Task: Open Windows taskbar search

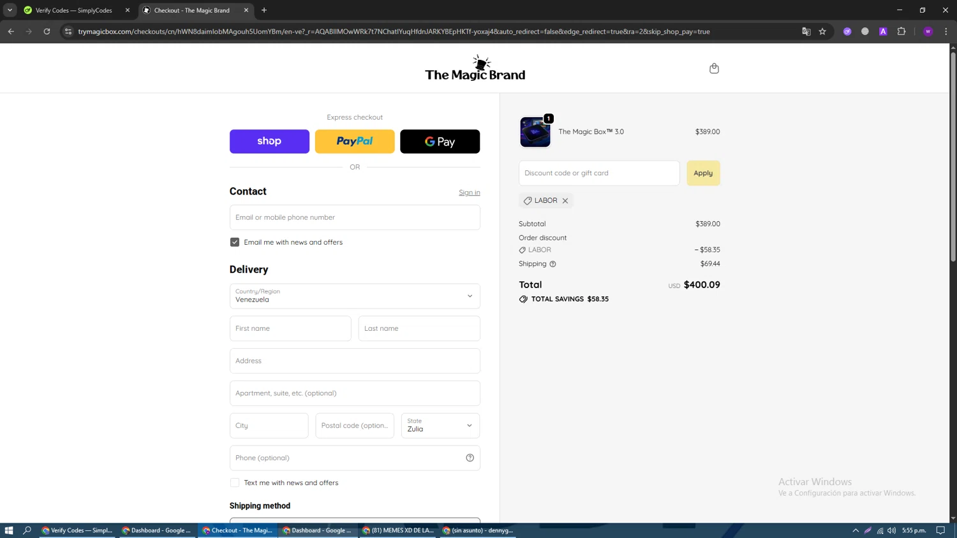Action: pos(27,530)
